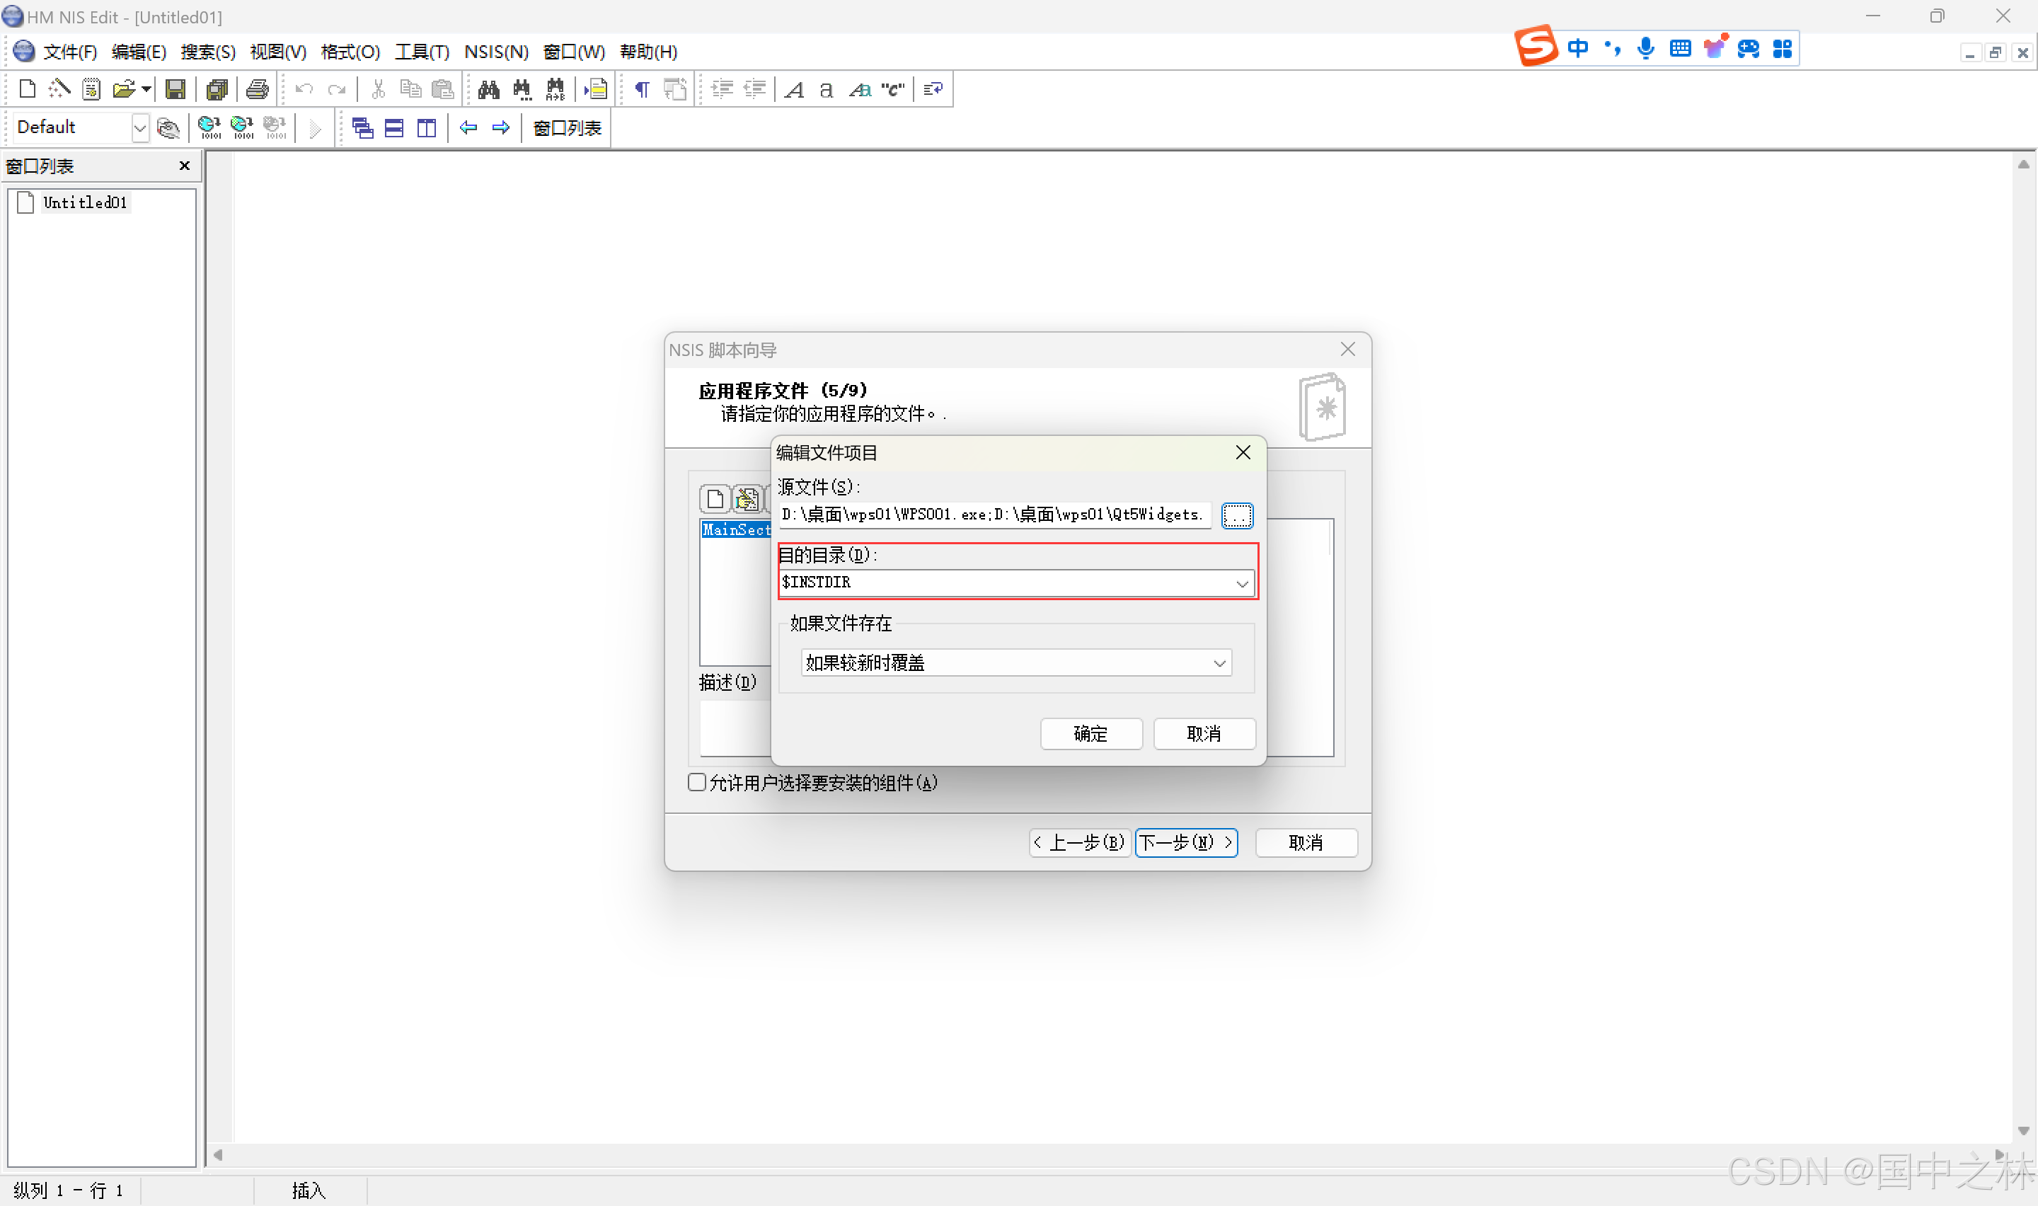Find next with binoculars-dots icon

[522, 88]
